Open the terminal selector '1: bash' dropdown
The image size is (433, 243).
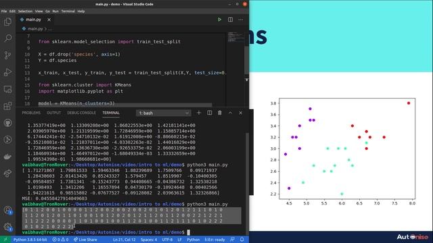coord(164,113)
